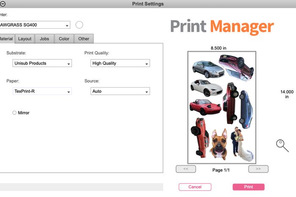
Task: Open the Jobs tab
Action: tap(44, 39)
